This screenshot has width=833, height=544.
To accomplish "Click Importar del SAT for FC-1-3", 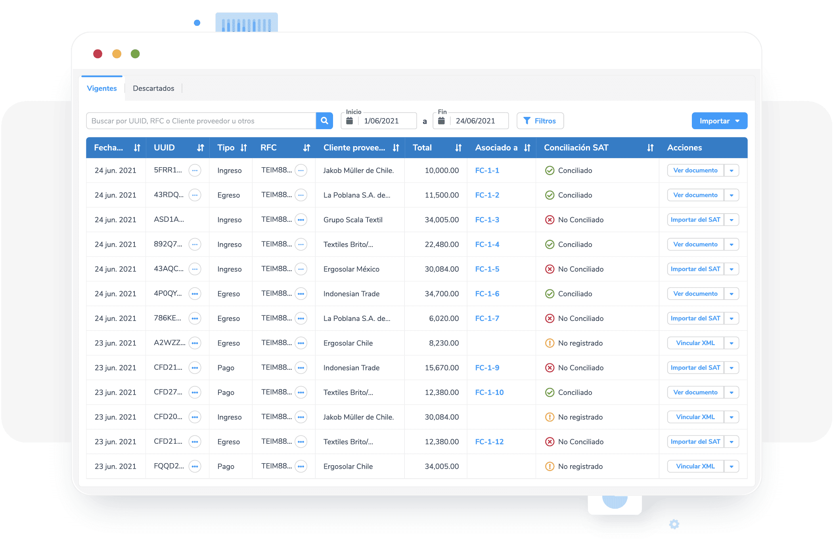I will (x=695, y=220).
